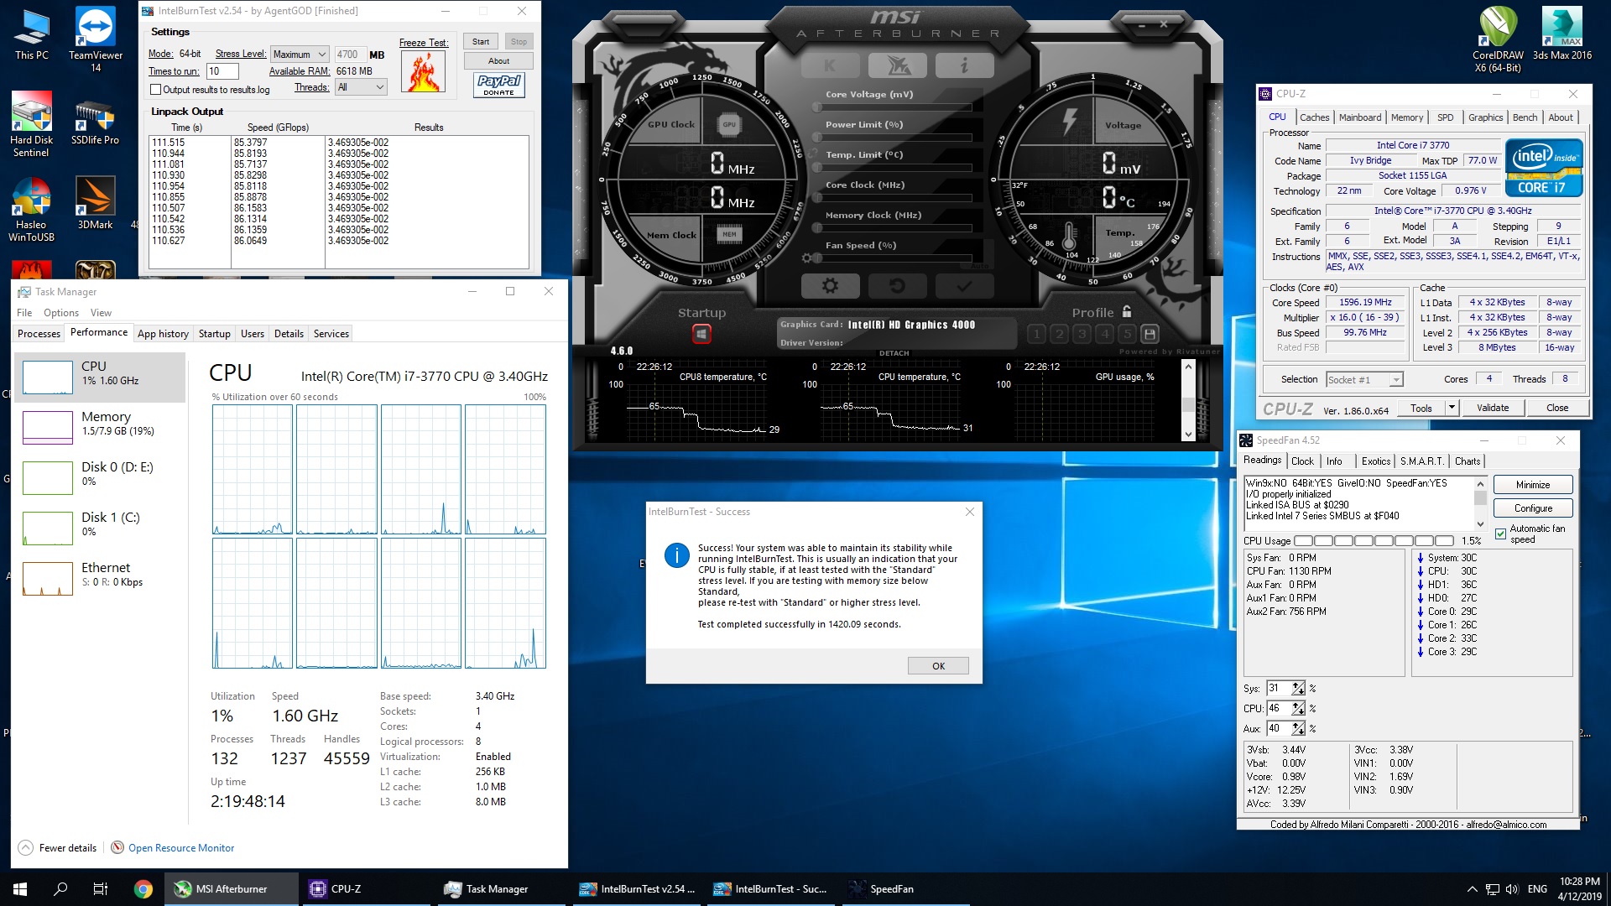
Task: Open Task Manager App history tab
Action: pyautogui.click(x=163, y=334)
